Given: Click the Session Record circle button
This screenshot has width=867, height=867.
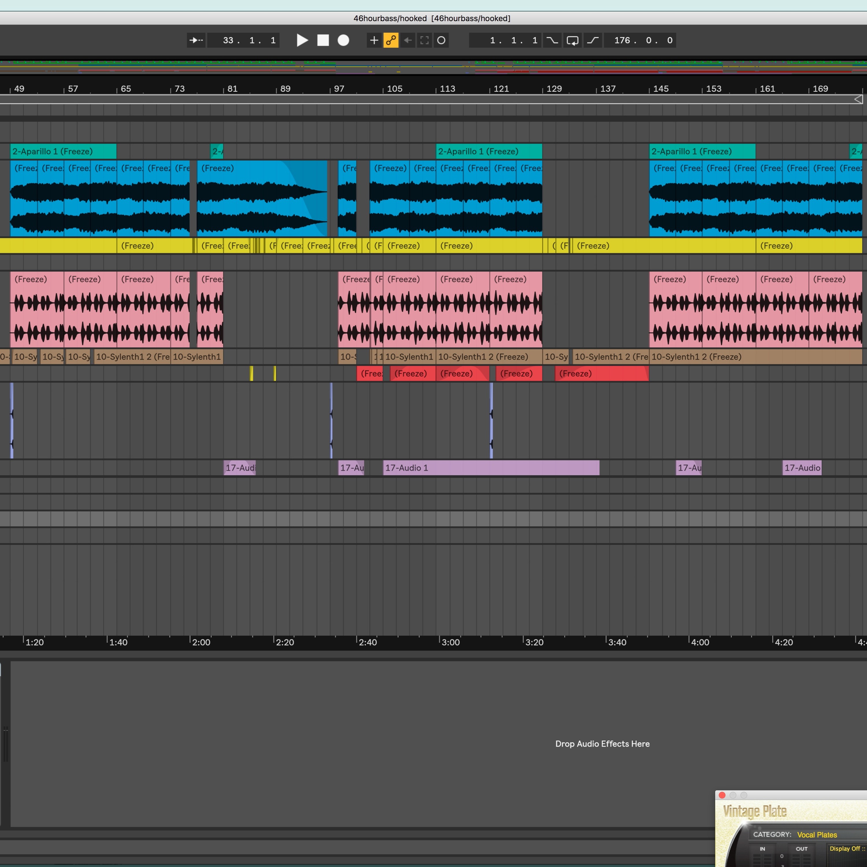Looking at the screenshot, I should click(x=442, y=40).
